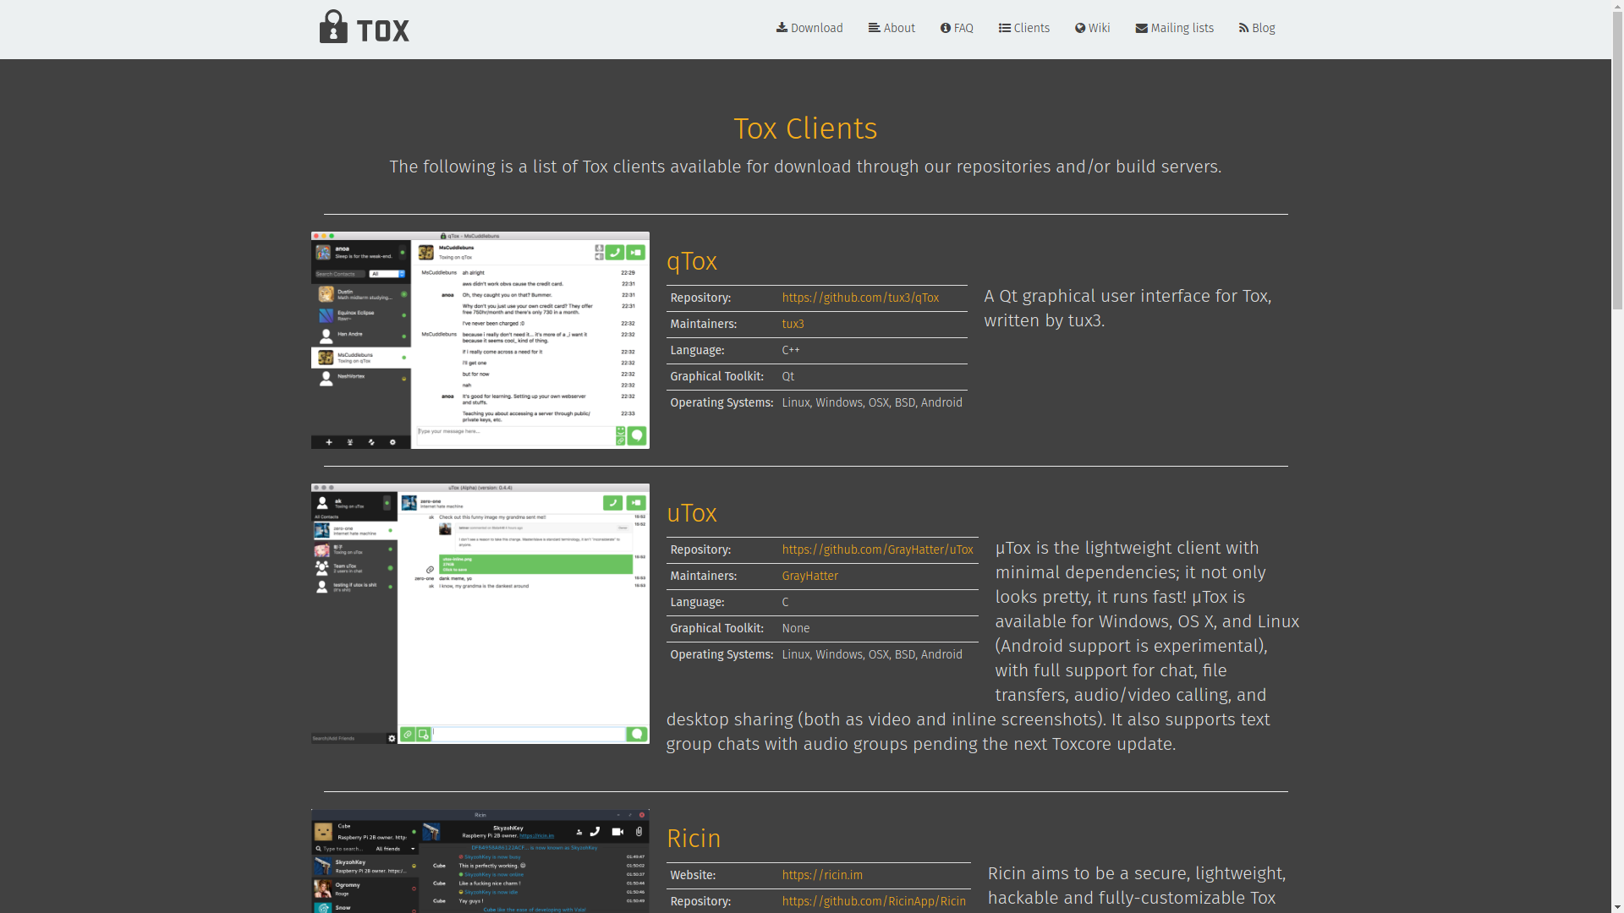Click the FAQ info circle icon
1624x913 pixels.
tap(946, 28)
